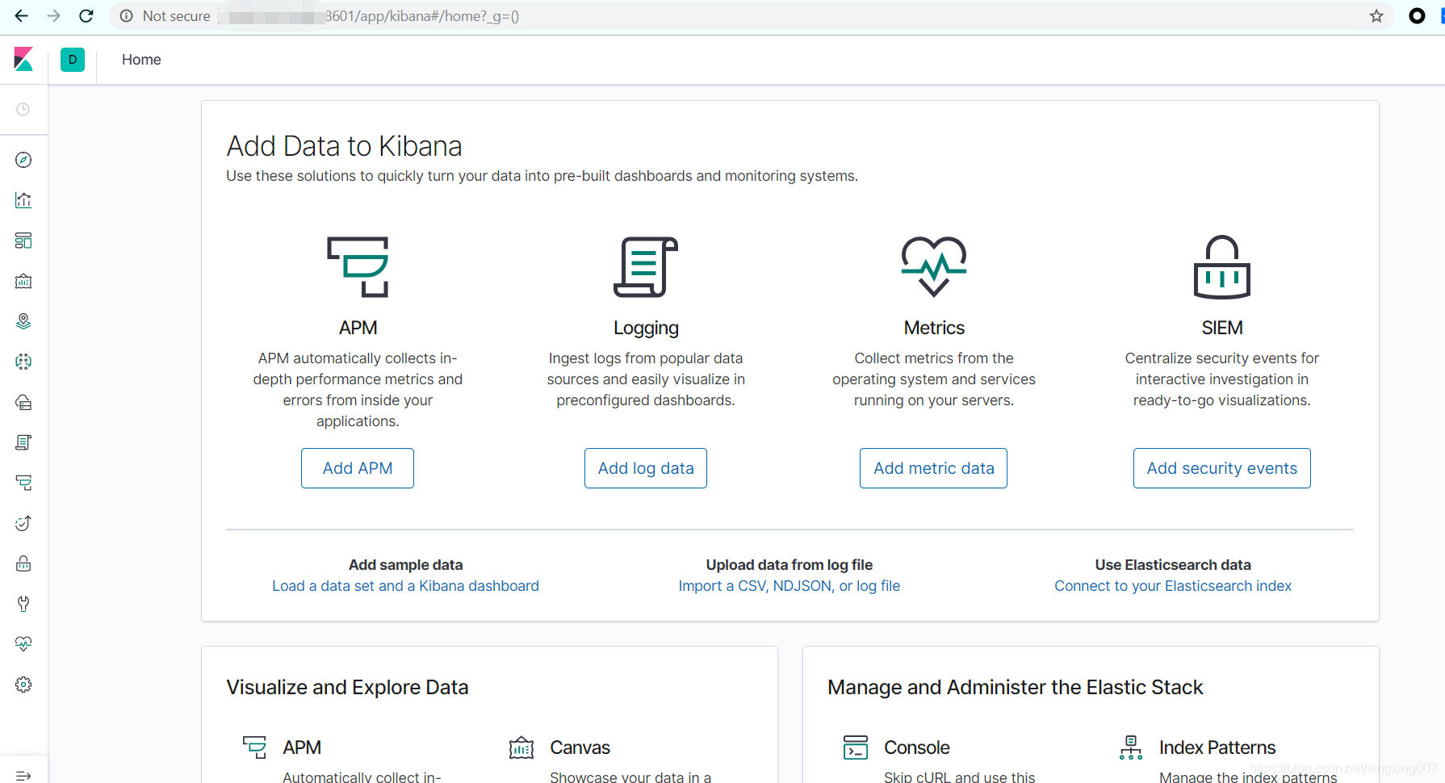Open Canvas icon in sidebar
1445x783 pixels.
pos(23,281)
